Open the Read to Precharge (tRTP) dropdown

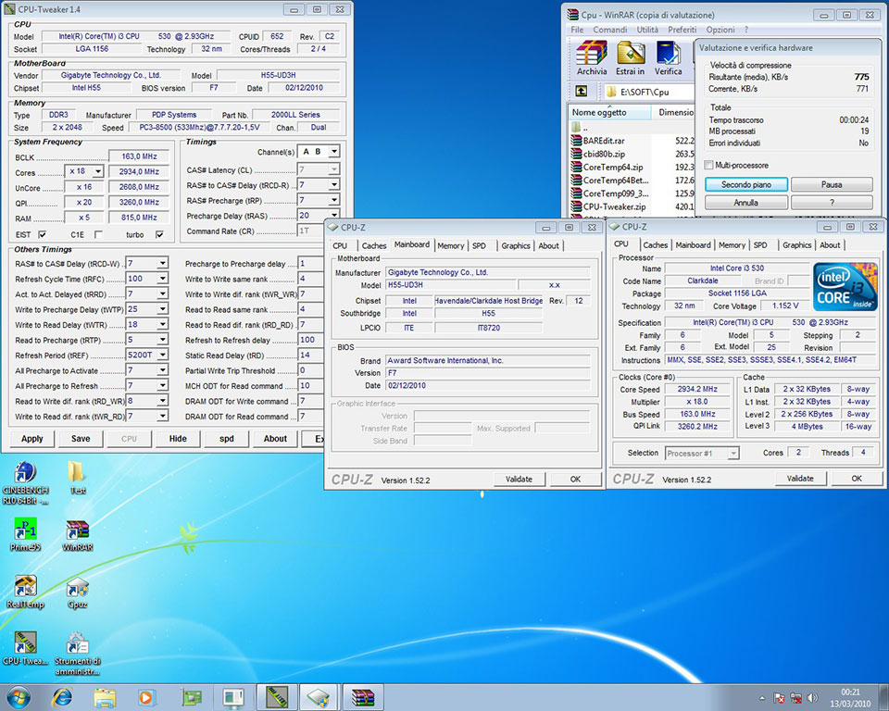[x=163, y=340]
